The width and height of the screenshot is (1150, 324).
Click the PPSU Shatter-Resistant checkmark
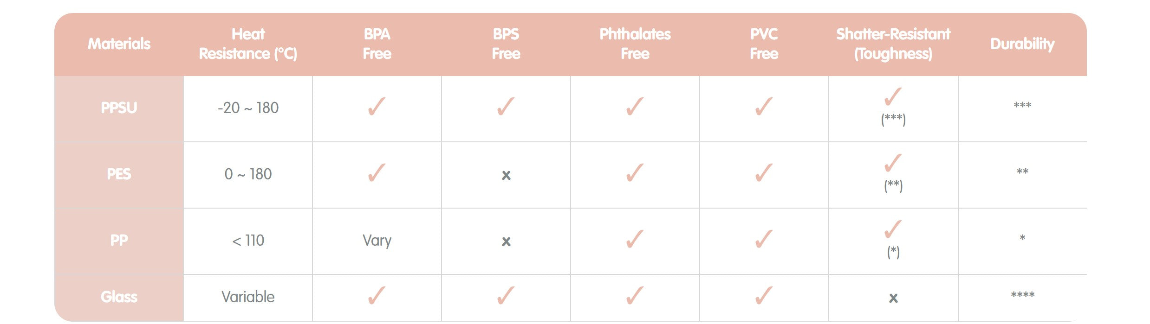click(x=893, y=97)
